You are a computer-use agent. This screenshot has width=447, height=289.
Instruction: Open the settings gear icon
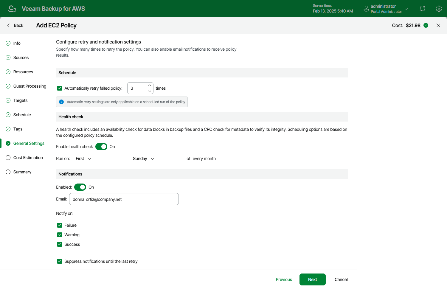(439, 9)
